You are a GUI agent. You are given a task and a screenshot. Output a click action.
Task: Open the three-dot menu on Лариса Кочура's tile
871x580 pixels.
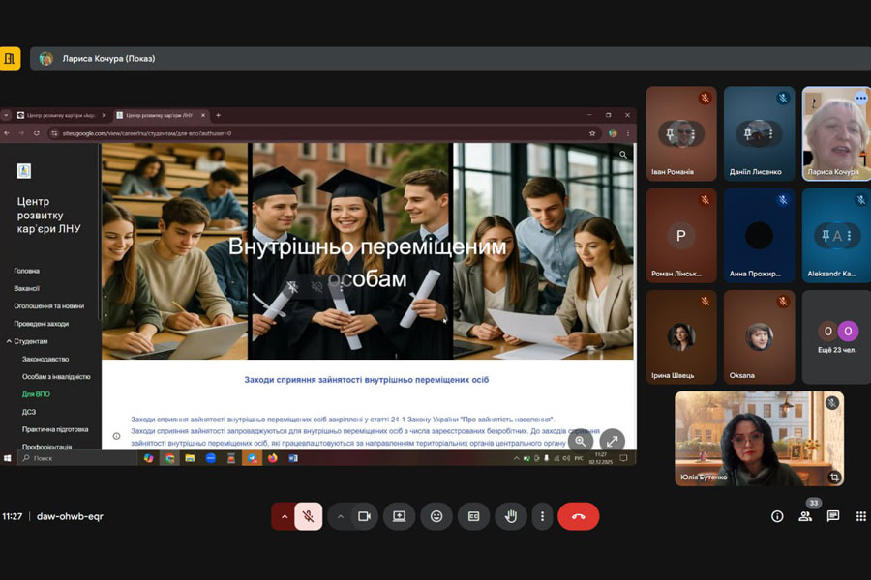click(x=861, y=99)
